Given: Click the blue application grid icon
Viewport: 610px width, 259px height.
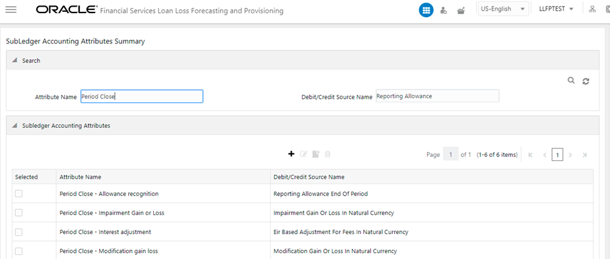Looking at the screenshot, I should pos(426,11).
